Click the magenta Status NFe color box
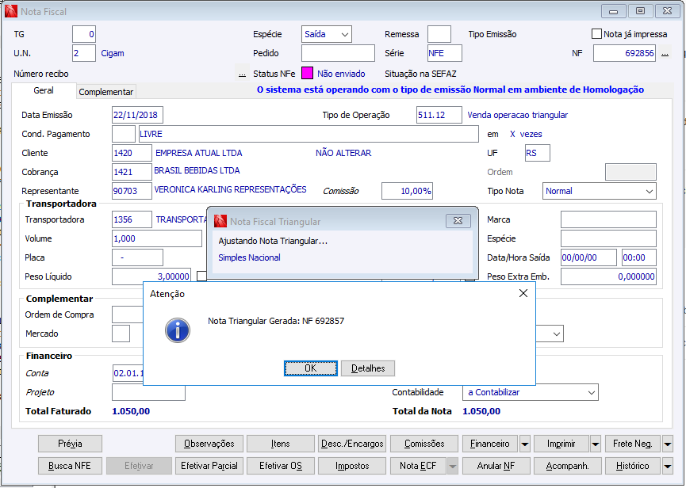Screen dimensions: 686x488 (307, 74)
